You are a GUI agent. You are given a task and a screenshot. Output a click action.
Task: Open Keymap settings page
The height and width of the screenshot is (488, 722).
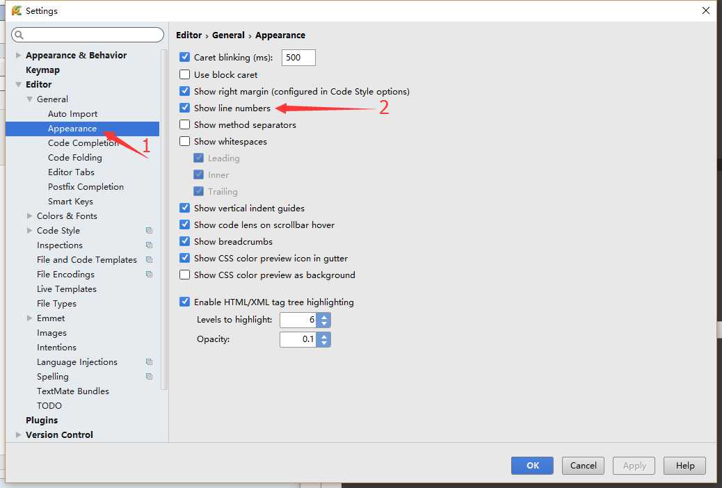(x=43, y=70)
